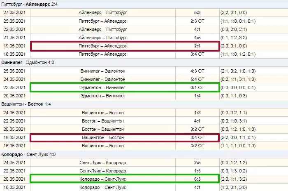Screen dimensions: 288x191
Task: Click the score 1:3
Action: tap(197, 113)
